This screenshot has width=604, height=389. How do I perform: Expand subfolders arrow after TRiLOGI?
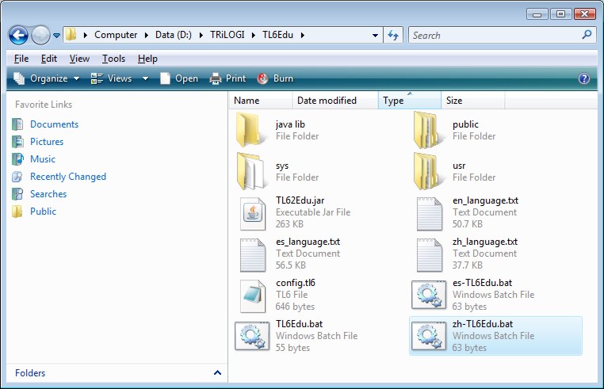[x=254, y=36]
